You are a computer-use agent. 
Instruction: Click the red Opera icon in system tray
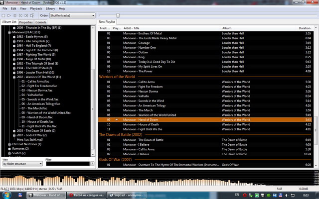[245, 196]
